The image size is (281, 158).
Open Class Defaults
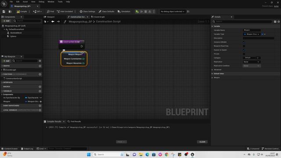[x=106, y=11]
